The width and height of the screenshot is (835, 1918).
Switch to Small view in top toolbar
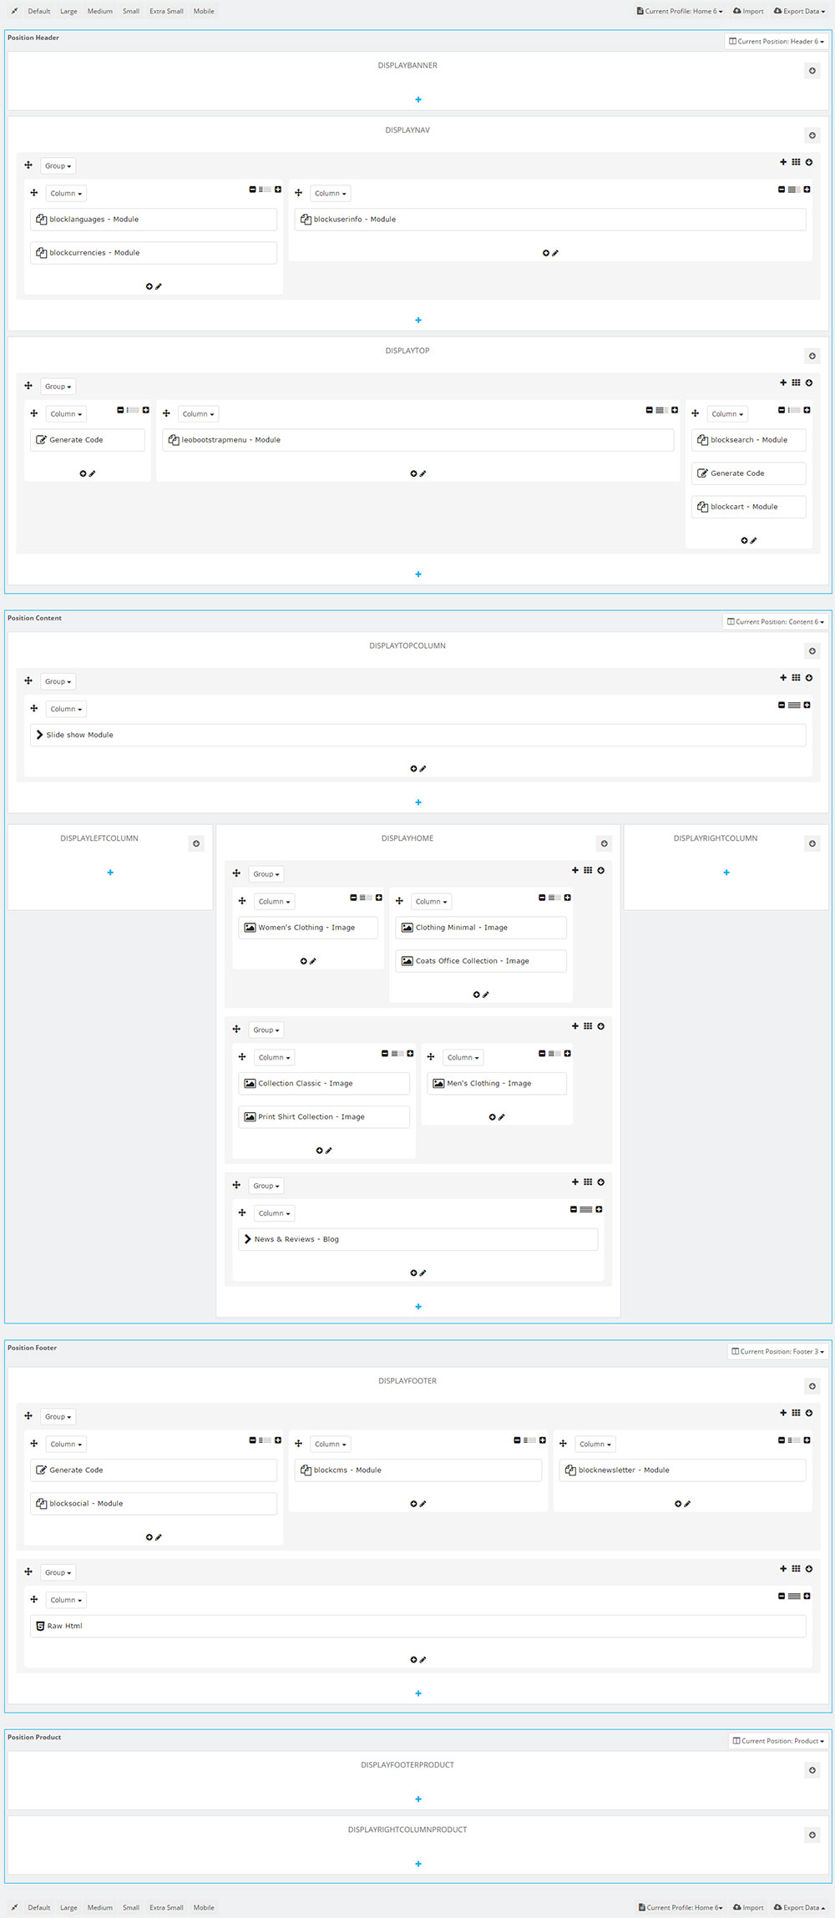(x=131, y=11)
